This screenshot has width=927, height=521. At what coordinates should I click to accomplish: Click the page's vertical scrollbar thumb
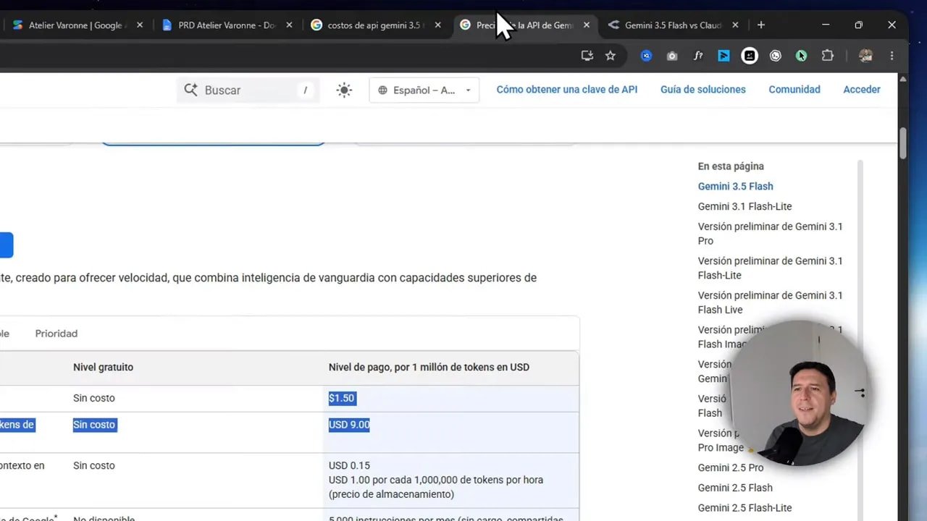(903, 143)
